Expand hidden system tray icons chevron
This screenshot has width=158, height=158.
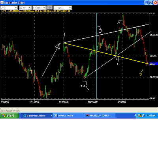pos(136,116)
